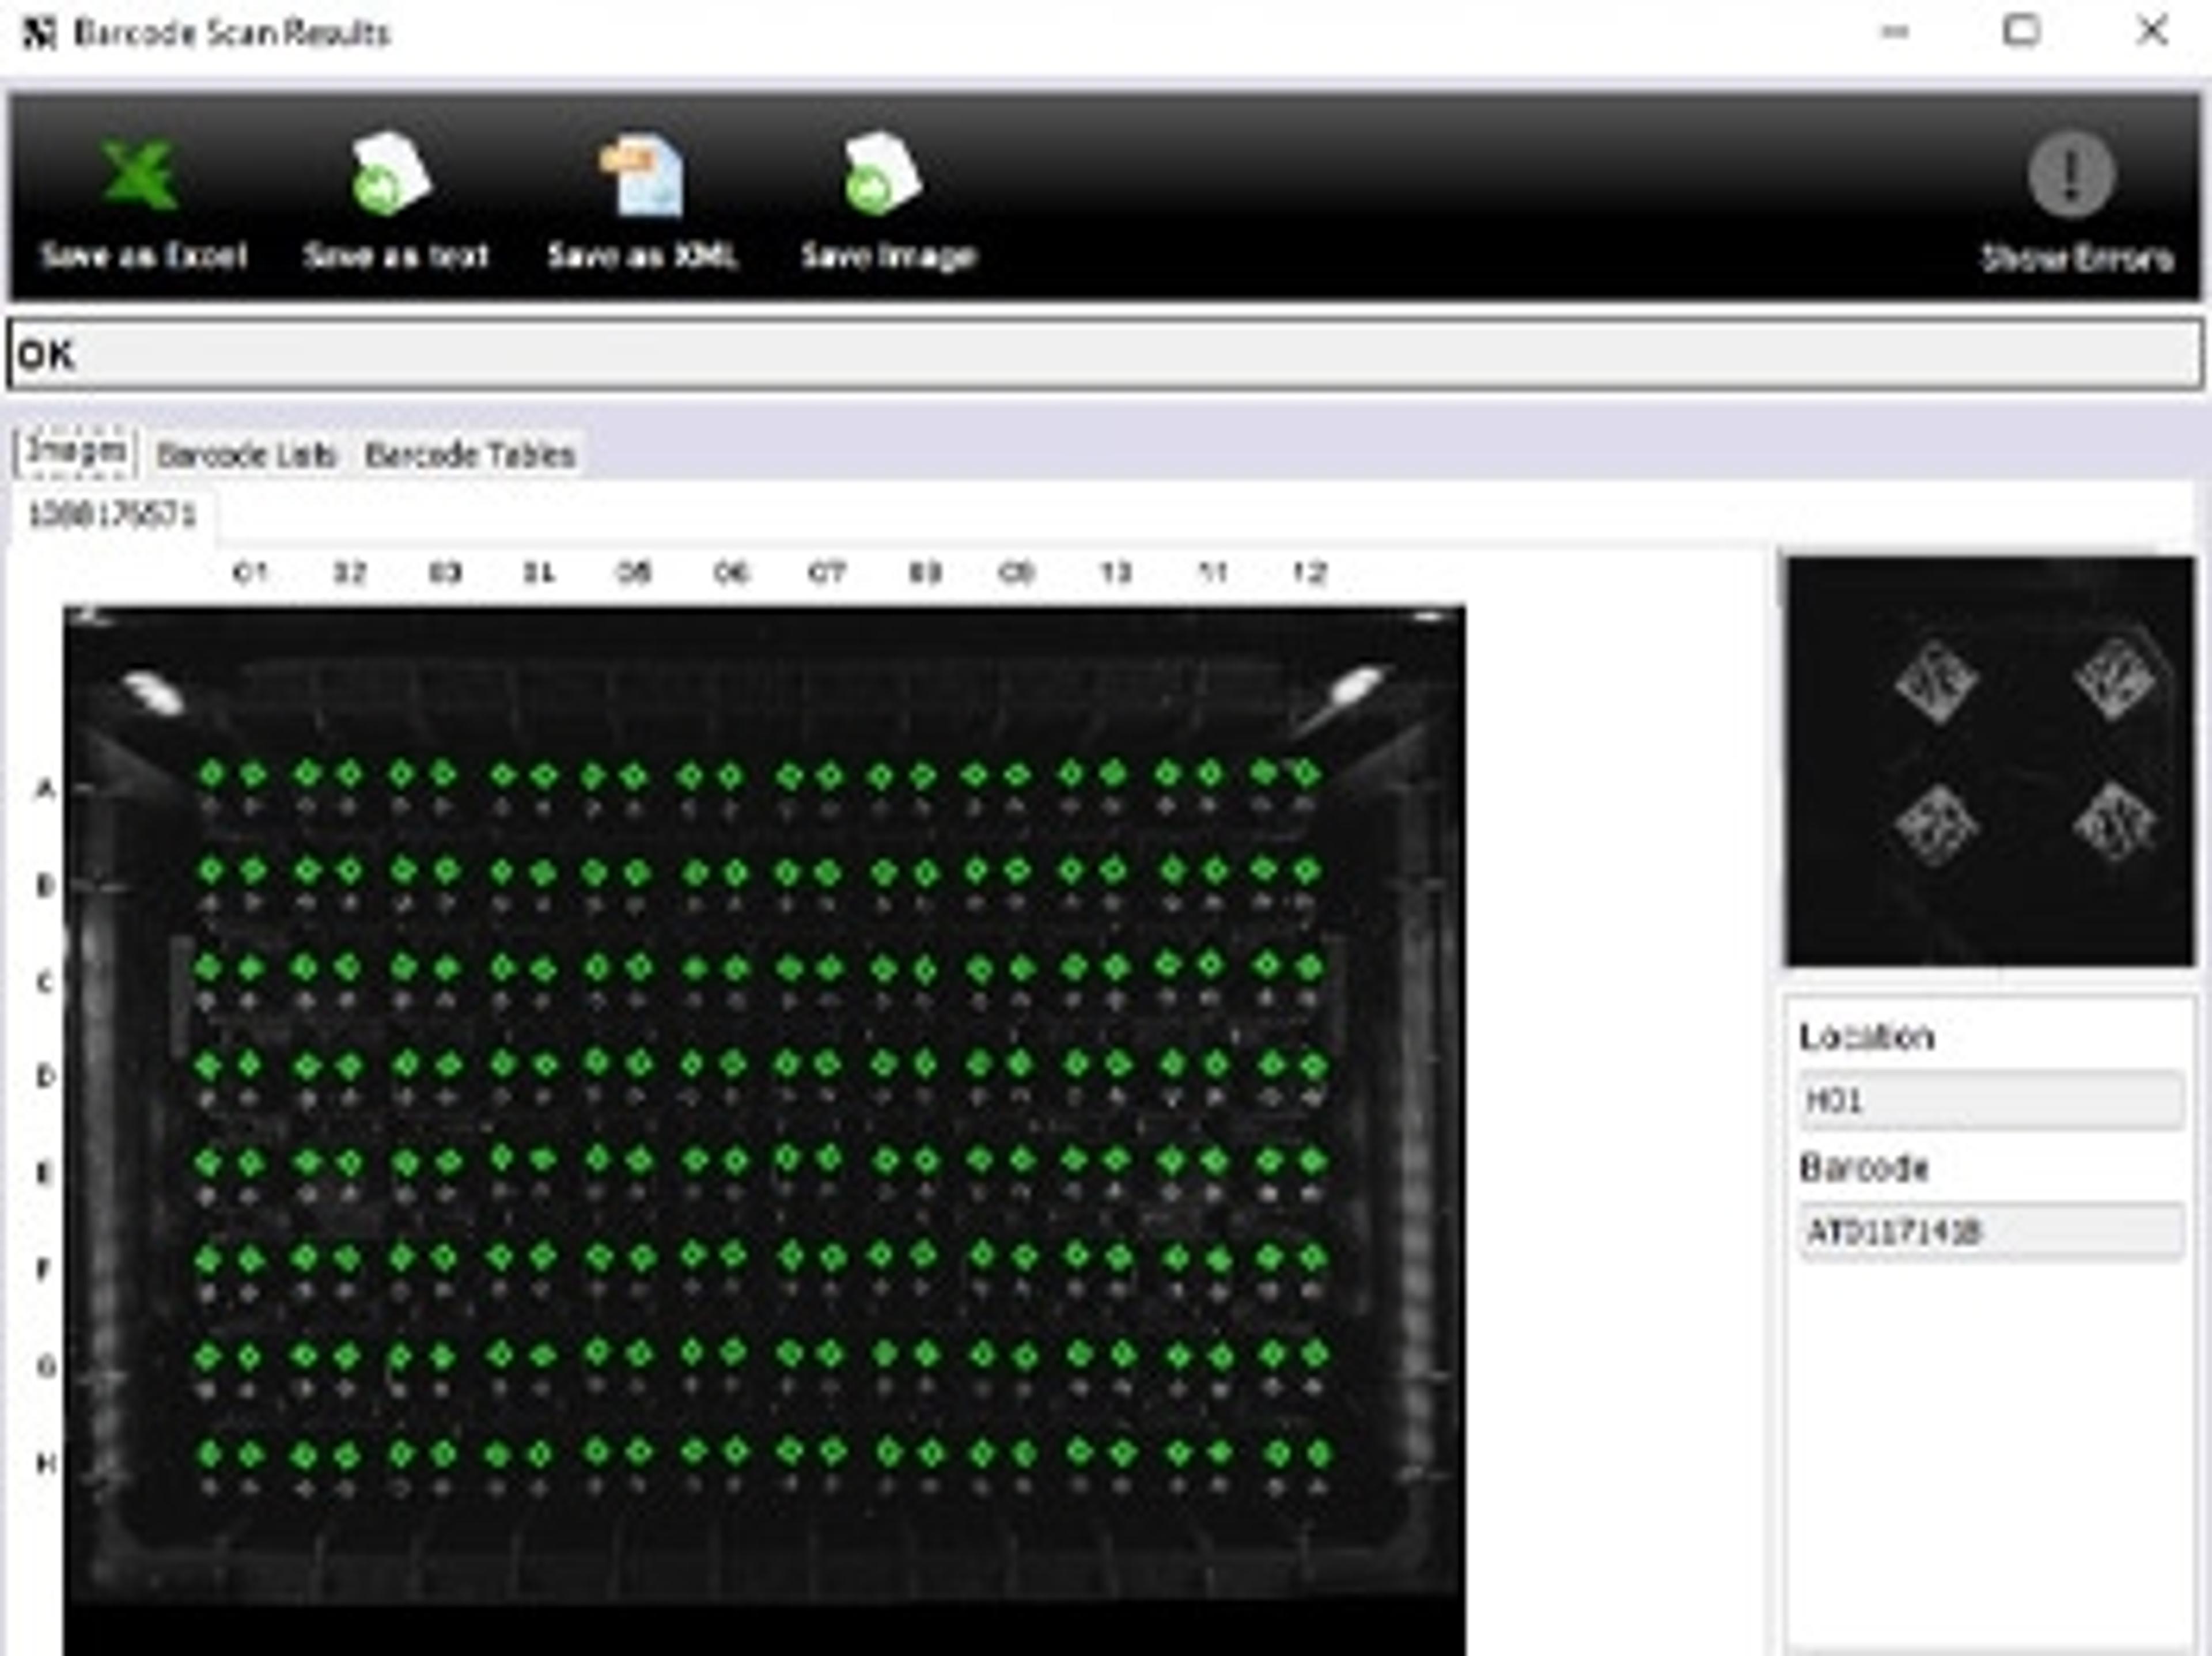Click the last green marker in row A
2212x1656 pixels.
pyautogui.click(x=1307, y=773)
